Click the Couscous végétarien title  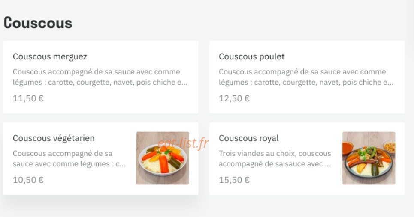[x=54, y=138]
